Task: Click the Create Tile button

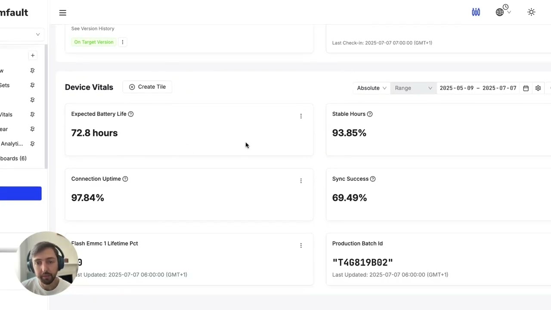Action: pos(147,87)
